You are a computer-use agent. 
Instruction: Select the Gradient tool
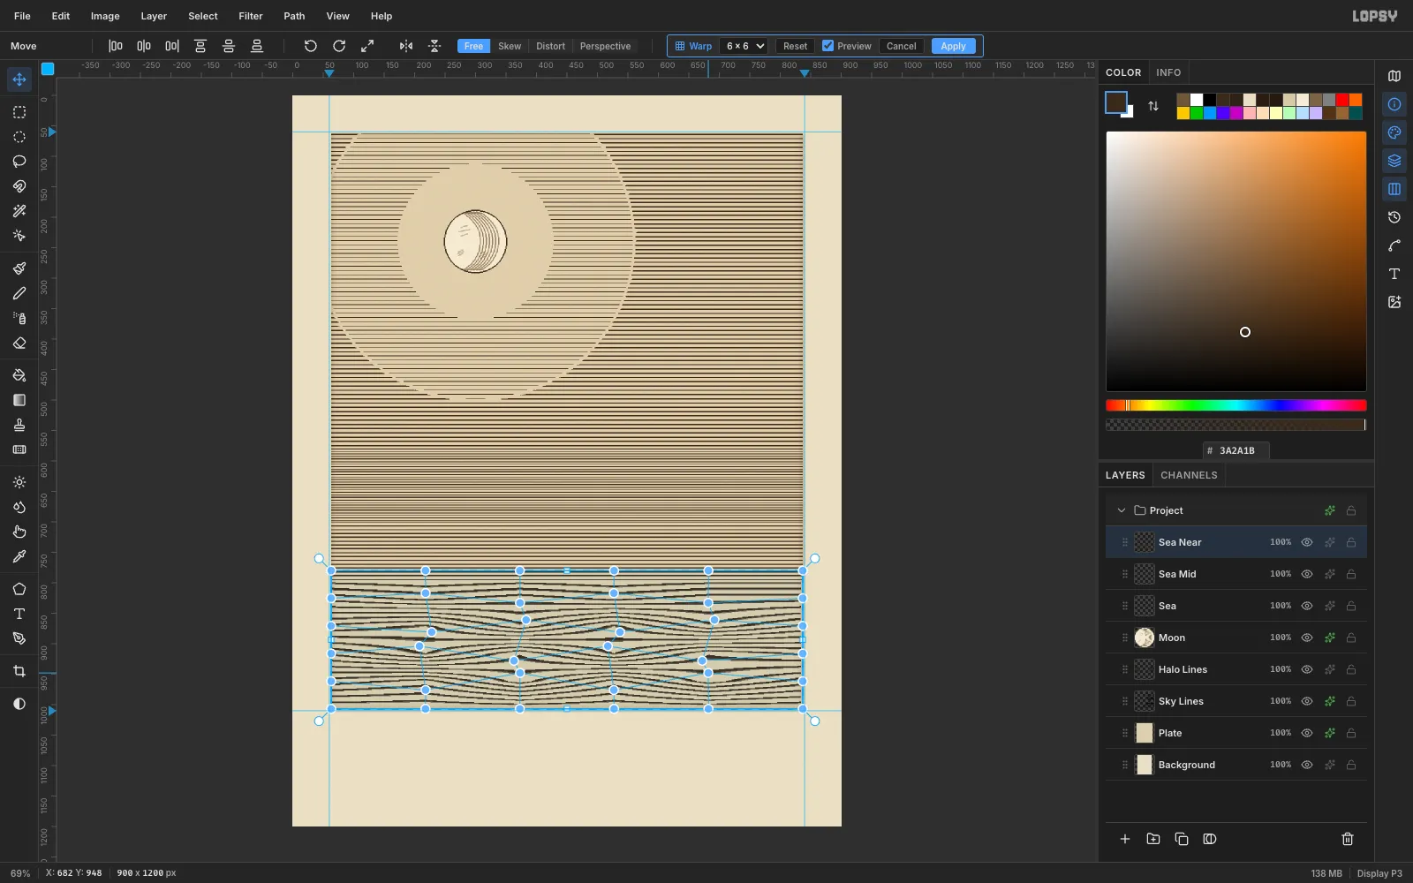click(x=19, y=400)
